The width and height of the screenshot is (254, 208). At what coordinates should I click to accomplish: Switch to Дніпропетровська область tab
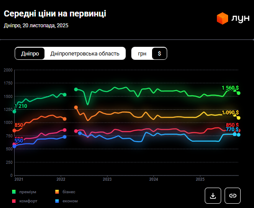[85, 53]
